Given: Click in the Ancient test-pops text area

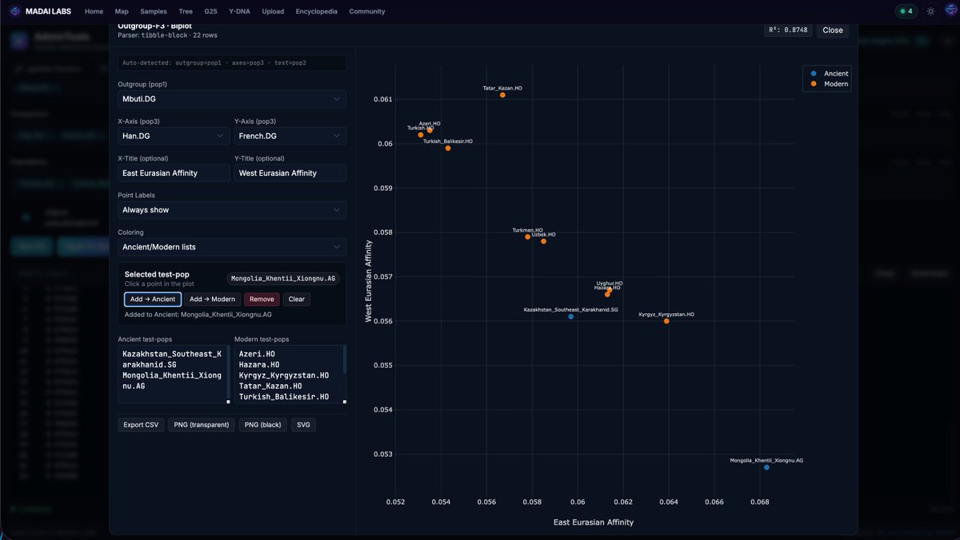Looking at the screenshot, I should click(174, 375).
